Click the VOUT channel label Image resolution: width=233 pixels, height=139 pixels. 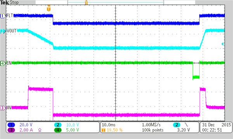tap(12, 31)
